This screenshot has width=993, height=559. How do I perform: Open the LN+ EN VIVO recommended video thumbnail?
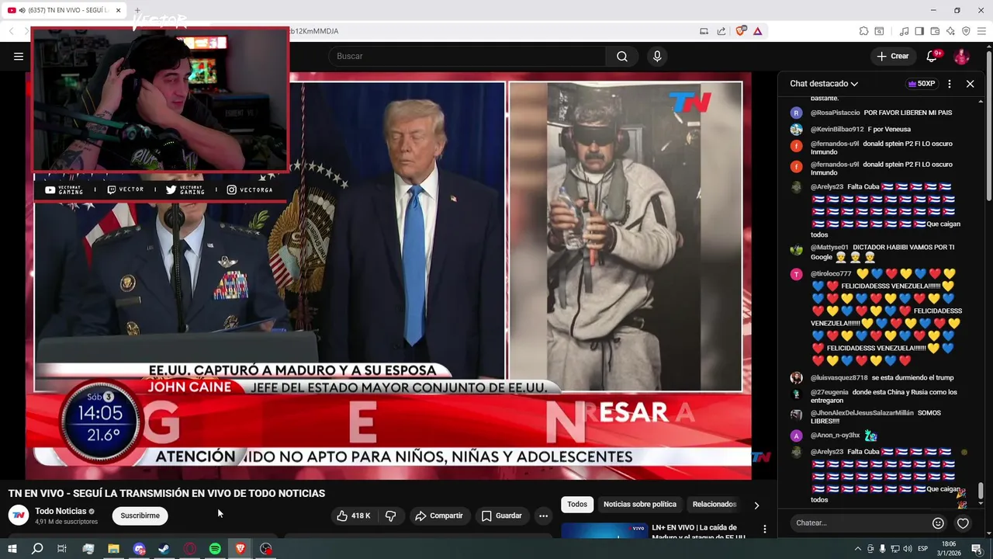click(604, 532)
